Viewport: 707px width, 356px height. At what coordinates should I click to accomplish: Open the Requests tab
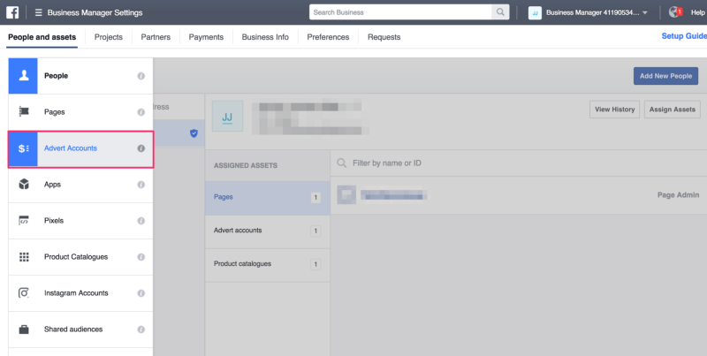click(384, 37)
